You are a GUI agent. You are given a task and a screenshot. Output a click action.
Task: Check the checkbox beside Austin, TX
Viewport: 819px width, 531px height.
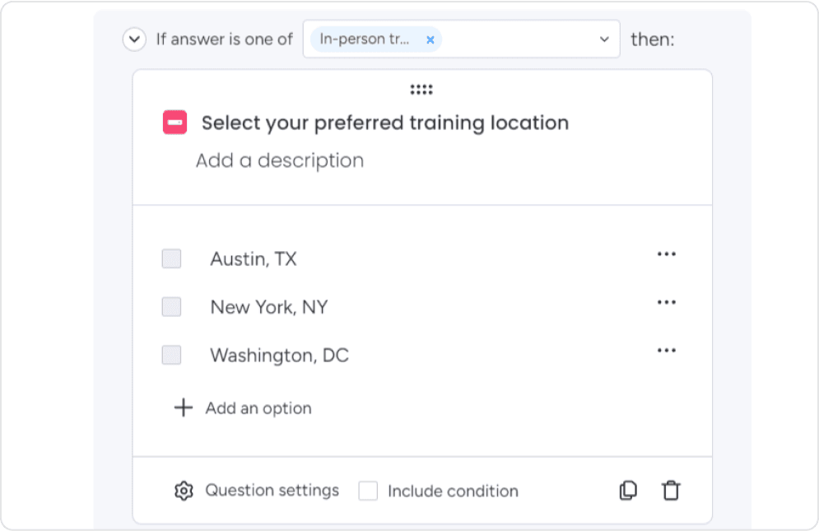pyautogui.click(x=171, y=259)
